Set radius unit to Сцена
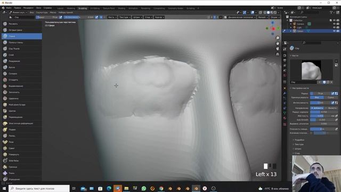 point(330,98)
